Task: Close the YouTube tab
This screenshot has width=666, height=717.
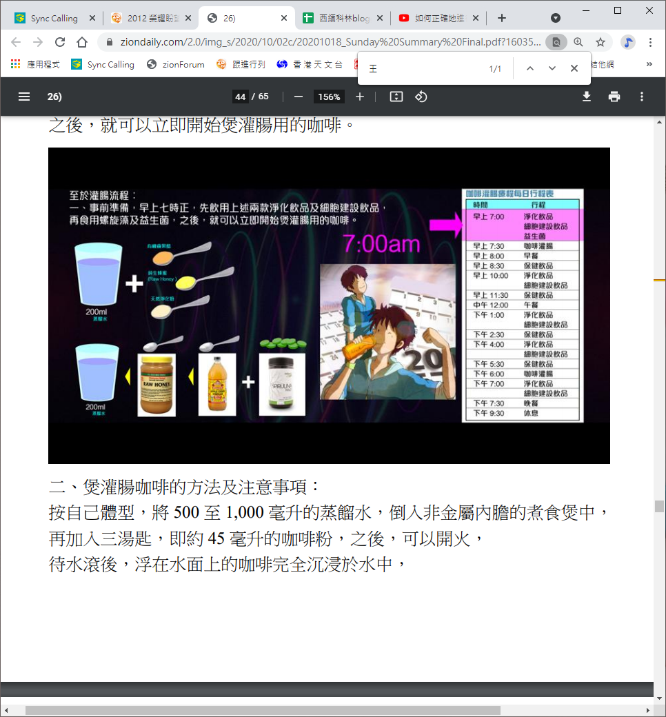Action: pyautogui.click(x=476, y=19)
